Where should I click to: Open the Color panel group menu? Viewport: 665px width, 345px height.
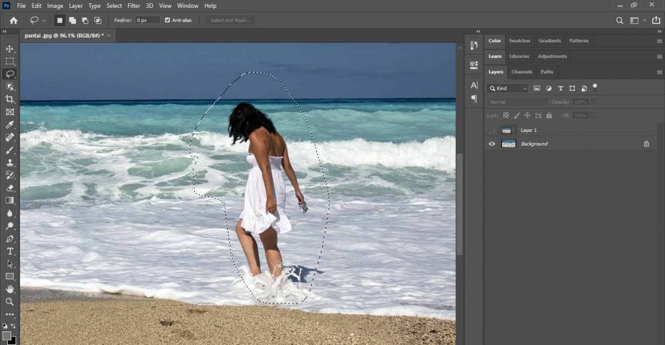[x=659, y=41]
